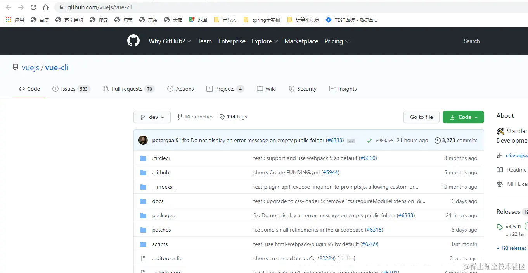The height and width of the screenshot is (273, 528).
Task: Open the dev branch dropdown
Action: click(152, 117)
